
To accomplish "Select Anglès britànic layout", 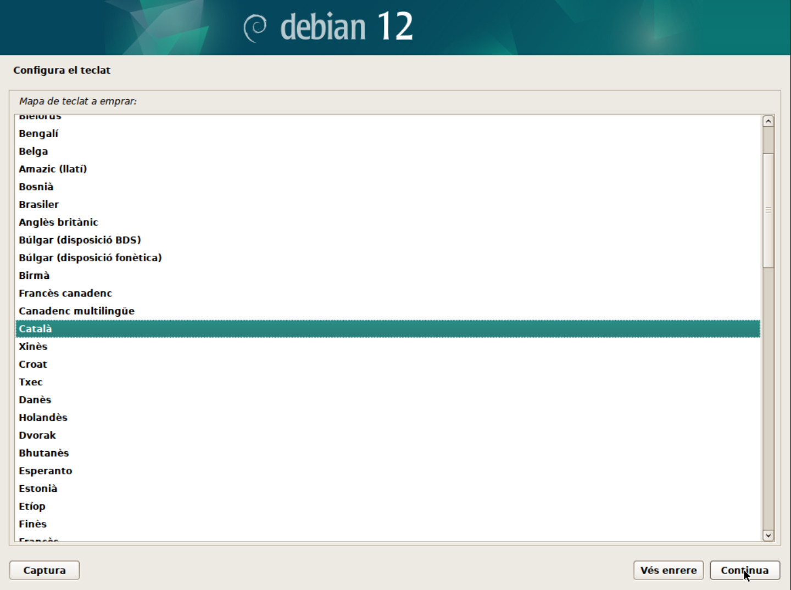I will tap(388, 222).
